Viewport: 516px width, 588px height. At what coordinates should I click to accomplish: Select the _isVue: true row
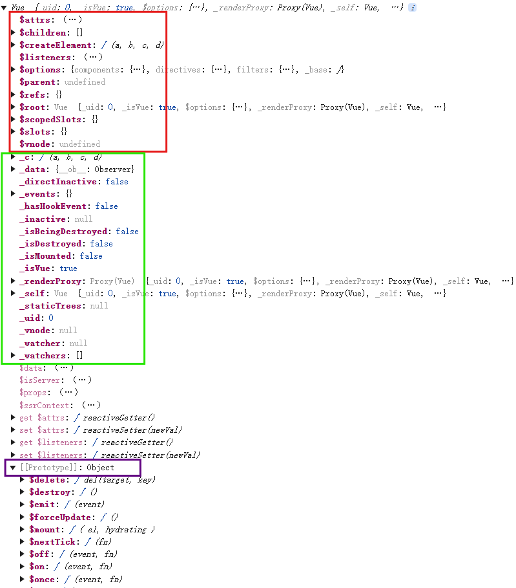pyautogui.click(x=48, y=268)
